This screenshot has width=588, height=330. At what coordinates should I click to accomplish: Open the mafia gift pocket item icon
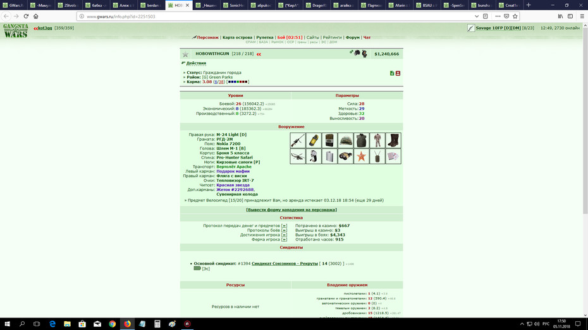(x=314, y=156)
